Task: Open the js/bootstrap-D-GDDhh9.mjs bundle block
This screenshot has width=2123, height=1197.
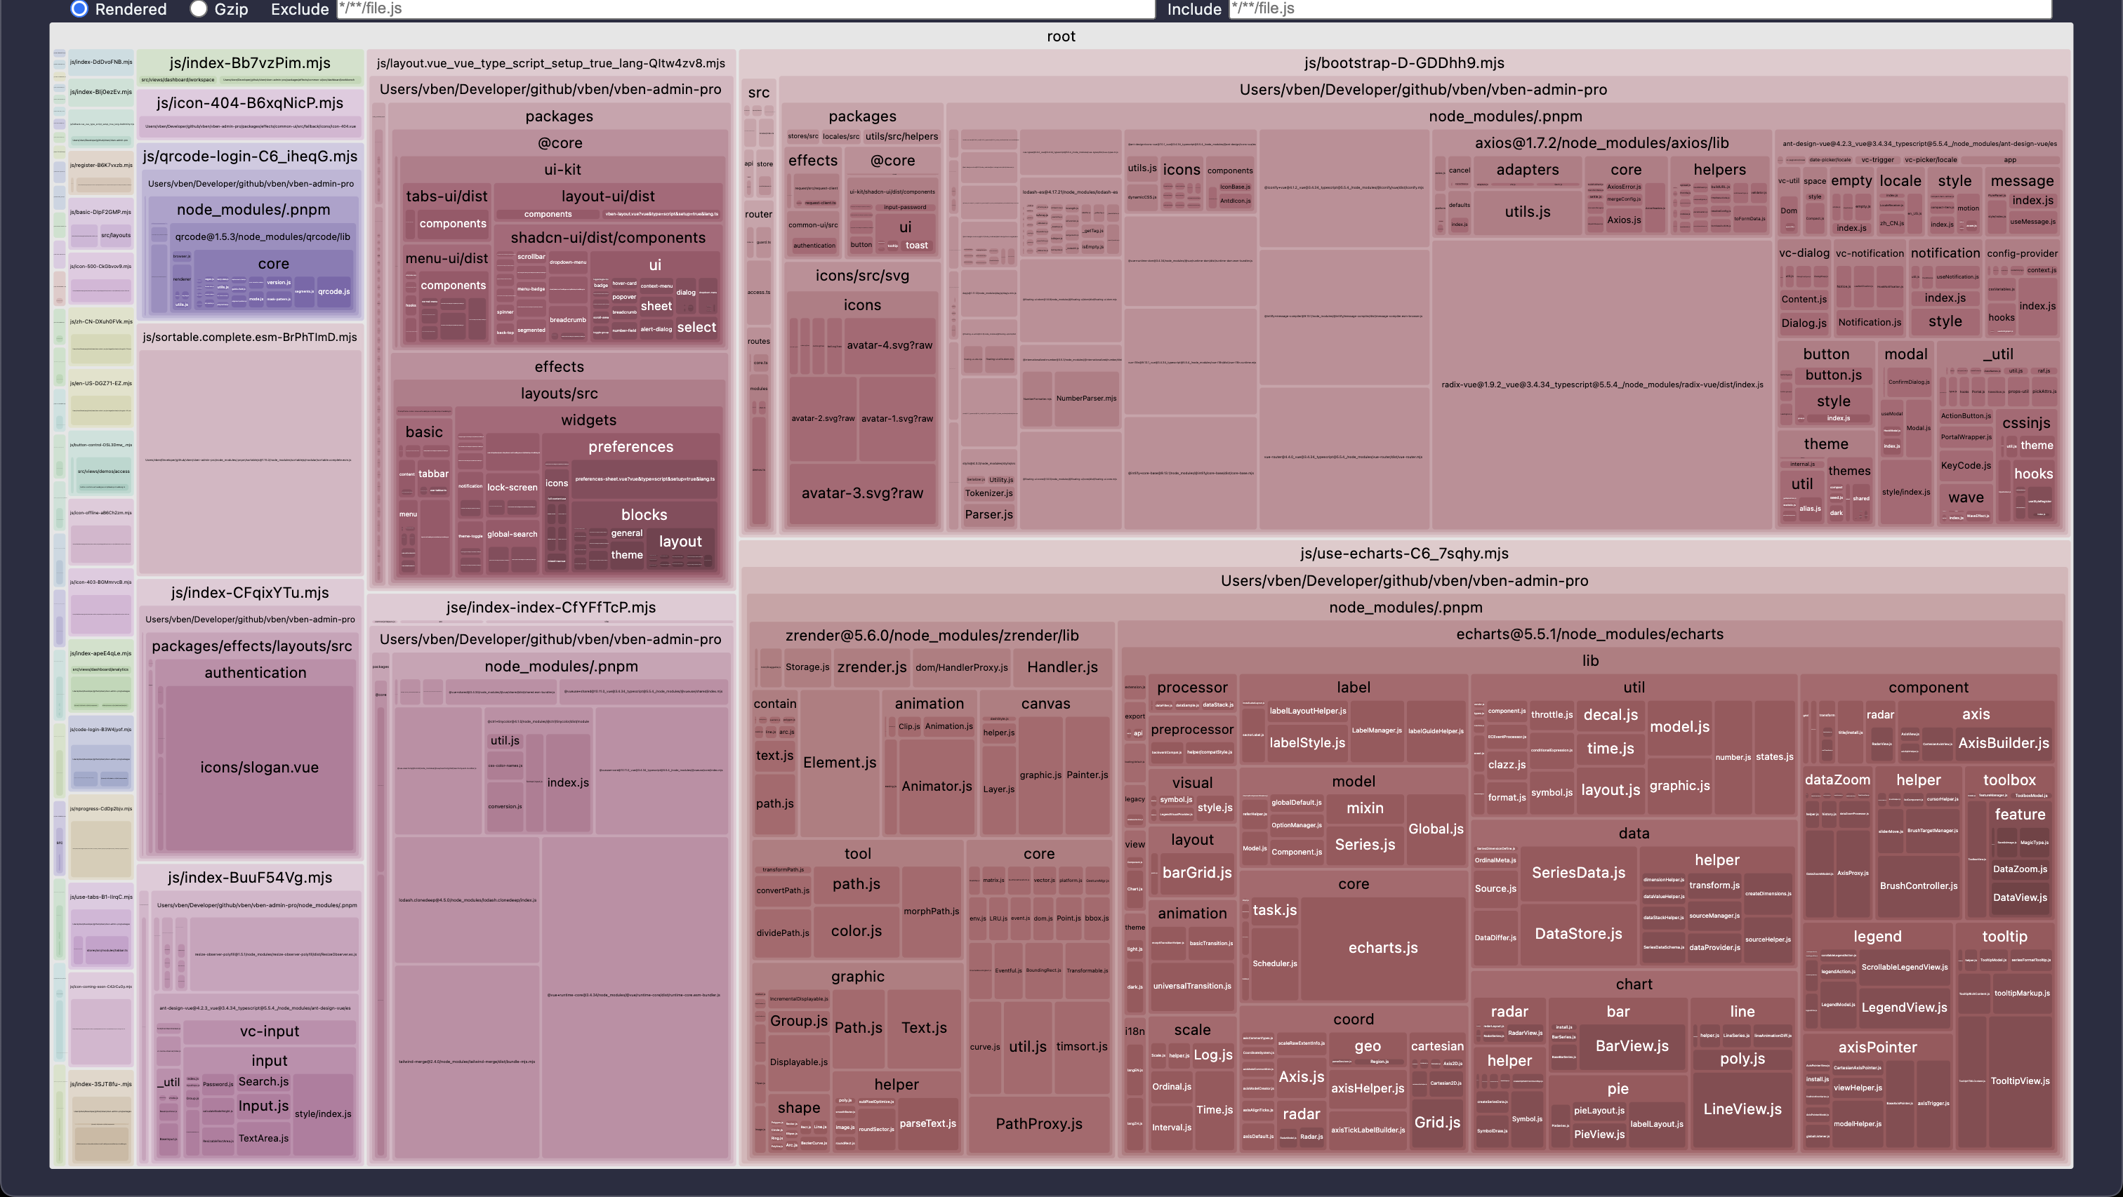Action: tap(1403, 63)
